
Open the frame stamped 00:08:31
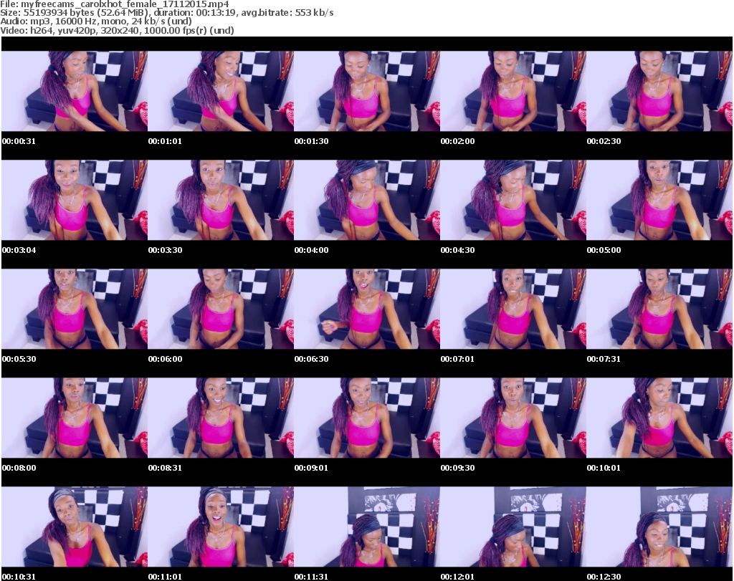click(221, 418)
